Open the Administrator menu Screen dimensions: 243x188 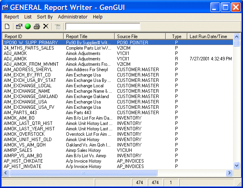73,17
